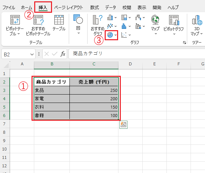205x173 pixels.
Task: Open the PivotTable icon
Action: [x=15, y=20]
